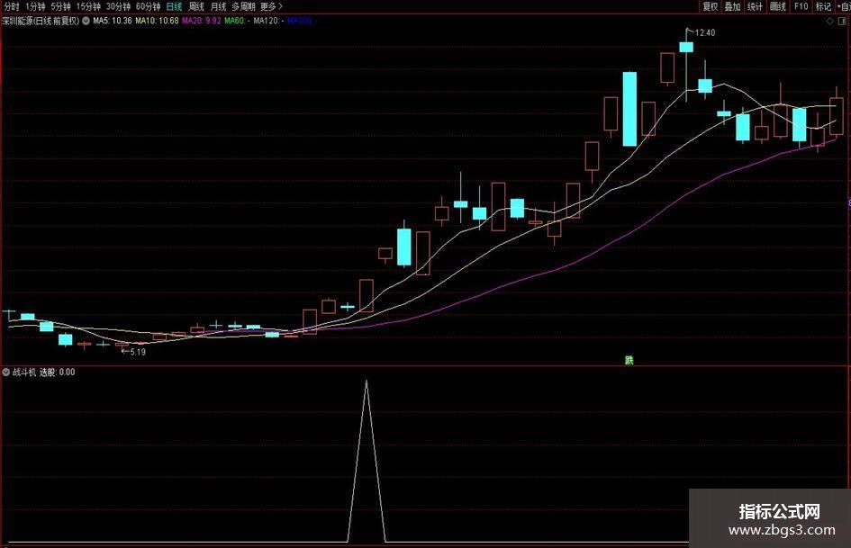Select the 日线 daily chart tab

174,6
